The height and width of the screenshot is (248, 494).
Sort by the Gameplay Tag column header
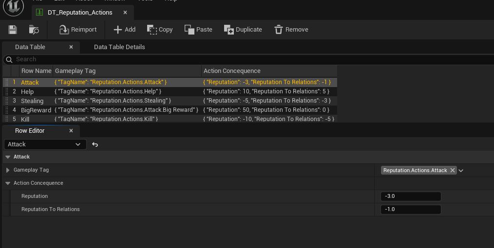[x=127, y=71]
